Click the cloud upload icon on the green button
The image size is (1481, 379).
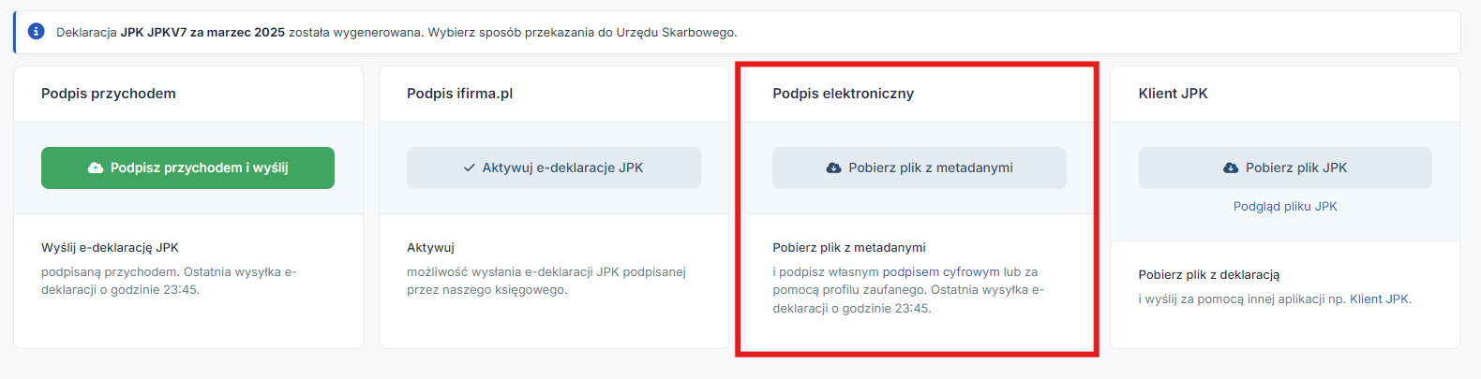click(96, 168)
